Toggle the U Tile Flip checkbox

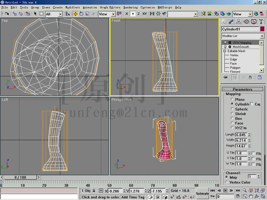tap(254, 153)
